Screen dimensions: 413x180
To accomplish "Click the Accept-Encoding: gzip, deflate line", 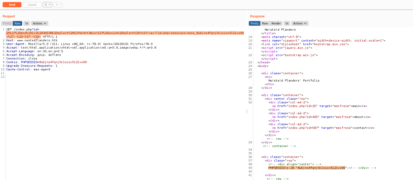I will click(x=34, y=55).
